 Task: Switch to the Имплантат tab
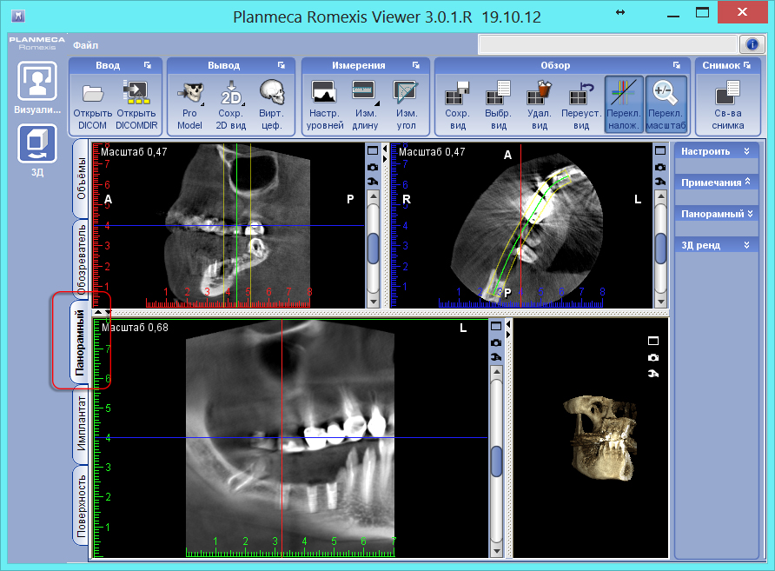tap(81, 423)
